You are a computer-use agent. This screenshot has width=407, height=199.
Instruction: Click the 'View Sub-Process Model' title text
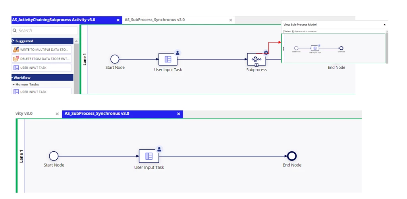pos(300,25)
